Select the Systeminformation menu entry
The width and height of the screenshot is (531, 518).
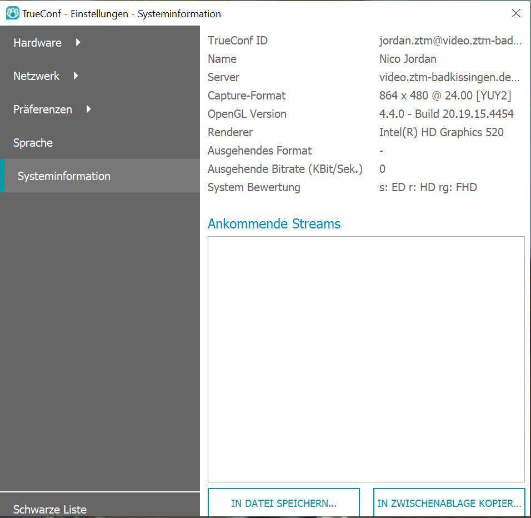coord(100,176)
